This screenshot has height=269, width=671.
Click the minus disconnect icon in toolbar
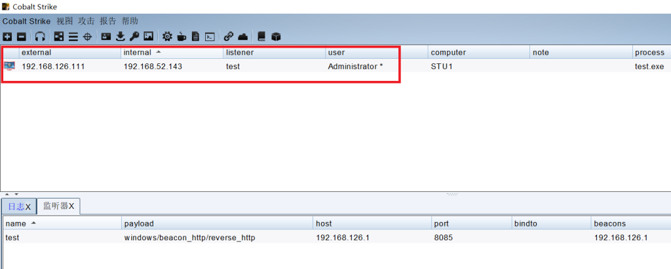pos(21,37)
